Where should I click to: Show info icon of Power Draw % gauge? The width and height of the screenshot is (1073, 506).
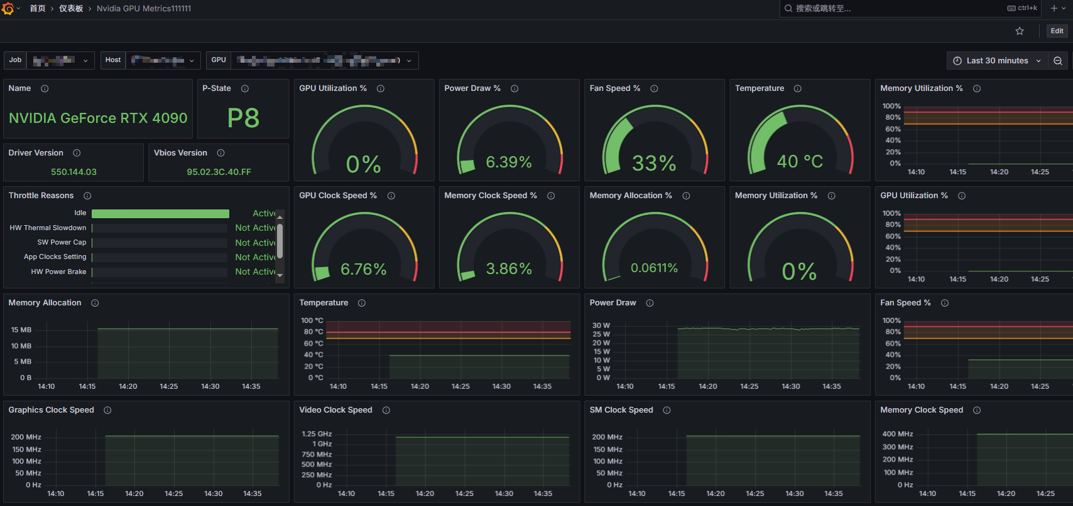[x=515, y=88]
